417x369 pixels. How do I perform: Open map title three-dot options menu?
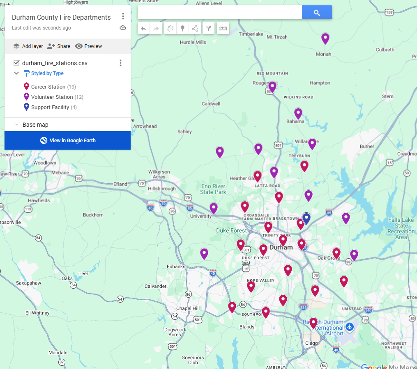[x=123, y=16]
